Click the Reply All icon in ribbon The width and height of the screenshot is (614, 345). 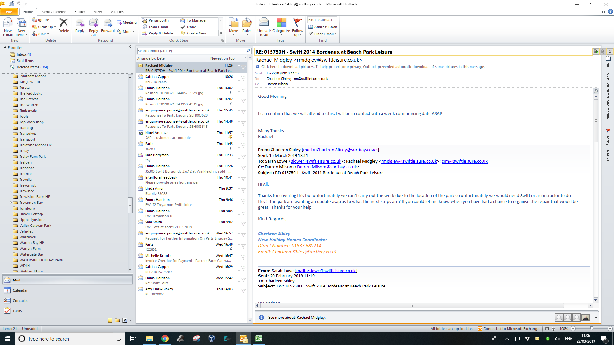pos(93,23)
